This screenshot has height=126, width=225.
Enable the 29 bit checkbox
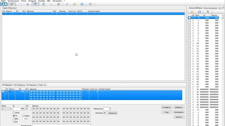pyautogui.click(x=14, y=113)
